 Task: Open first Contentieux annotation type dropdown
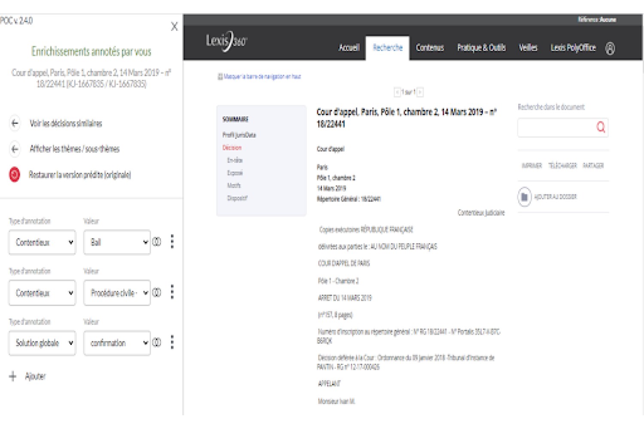click(42, 242)
